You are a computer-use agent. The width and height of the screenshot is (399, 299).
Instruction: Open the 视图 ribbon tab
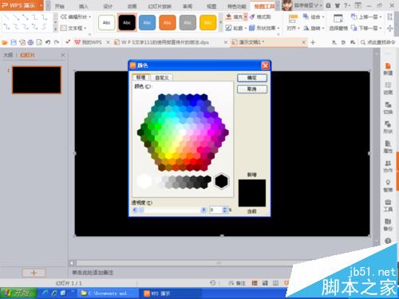tap(211, 6)
